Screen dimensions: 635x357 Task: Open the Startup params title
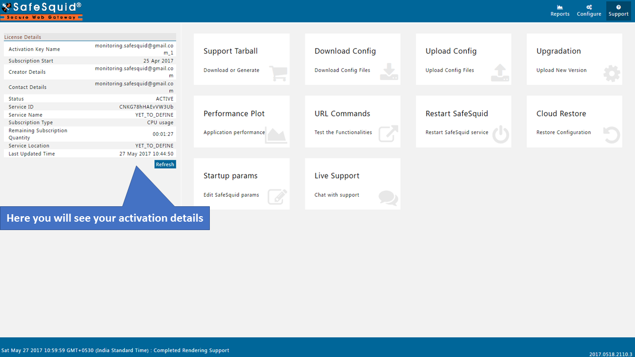(231, 176)
